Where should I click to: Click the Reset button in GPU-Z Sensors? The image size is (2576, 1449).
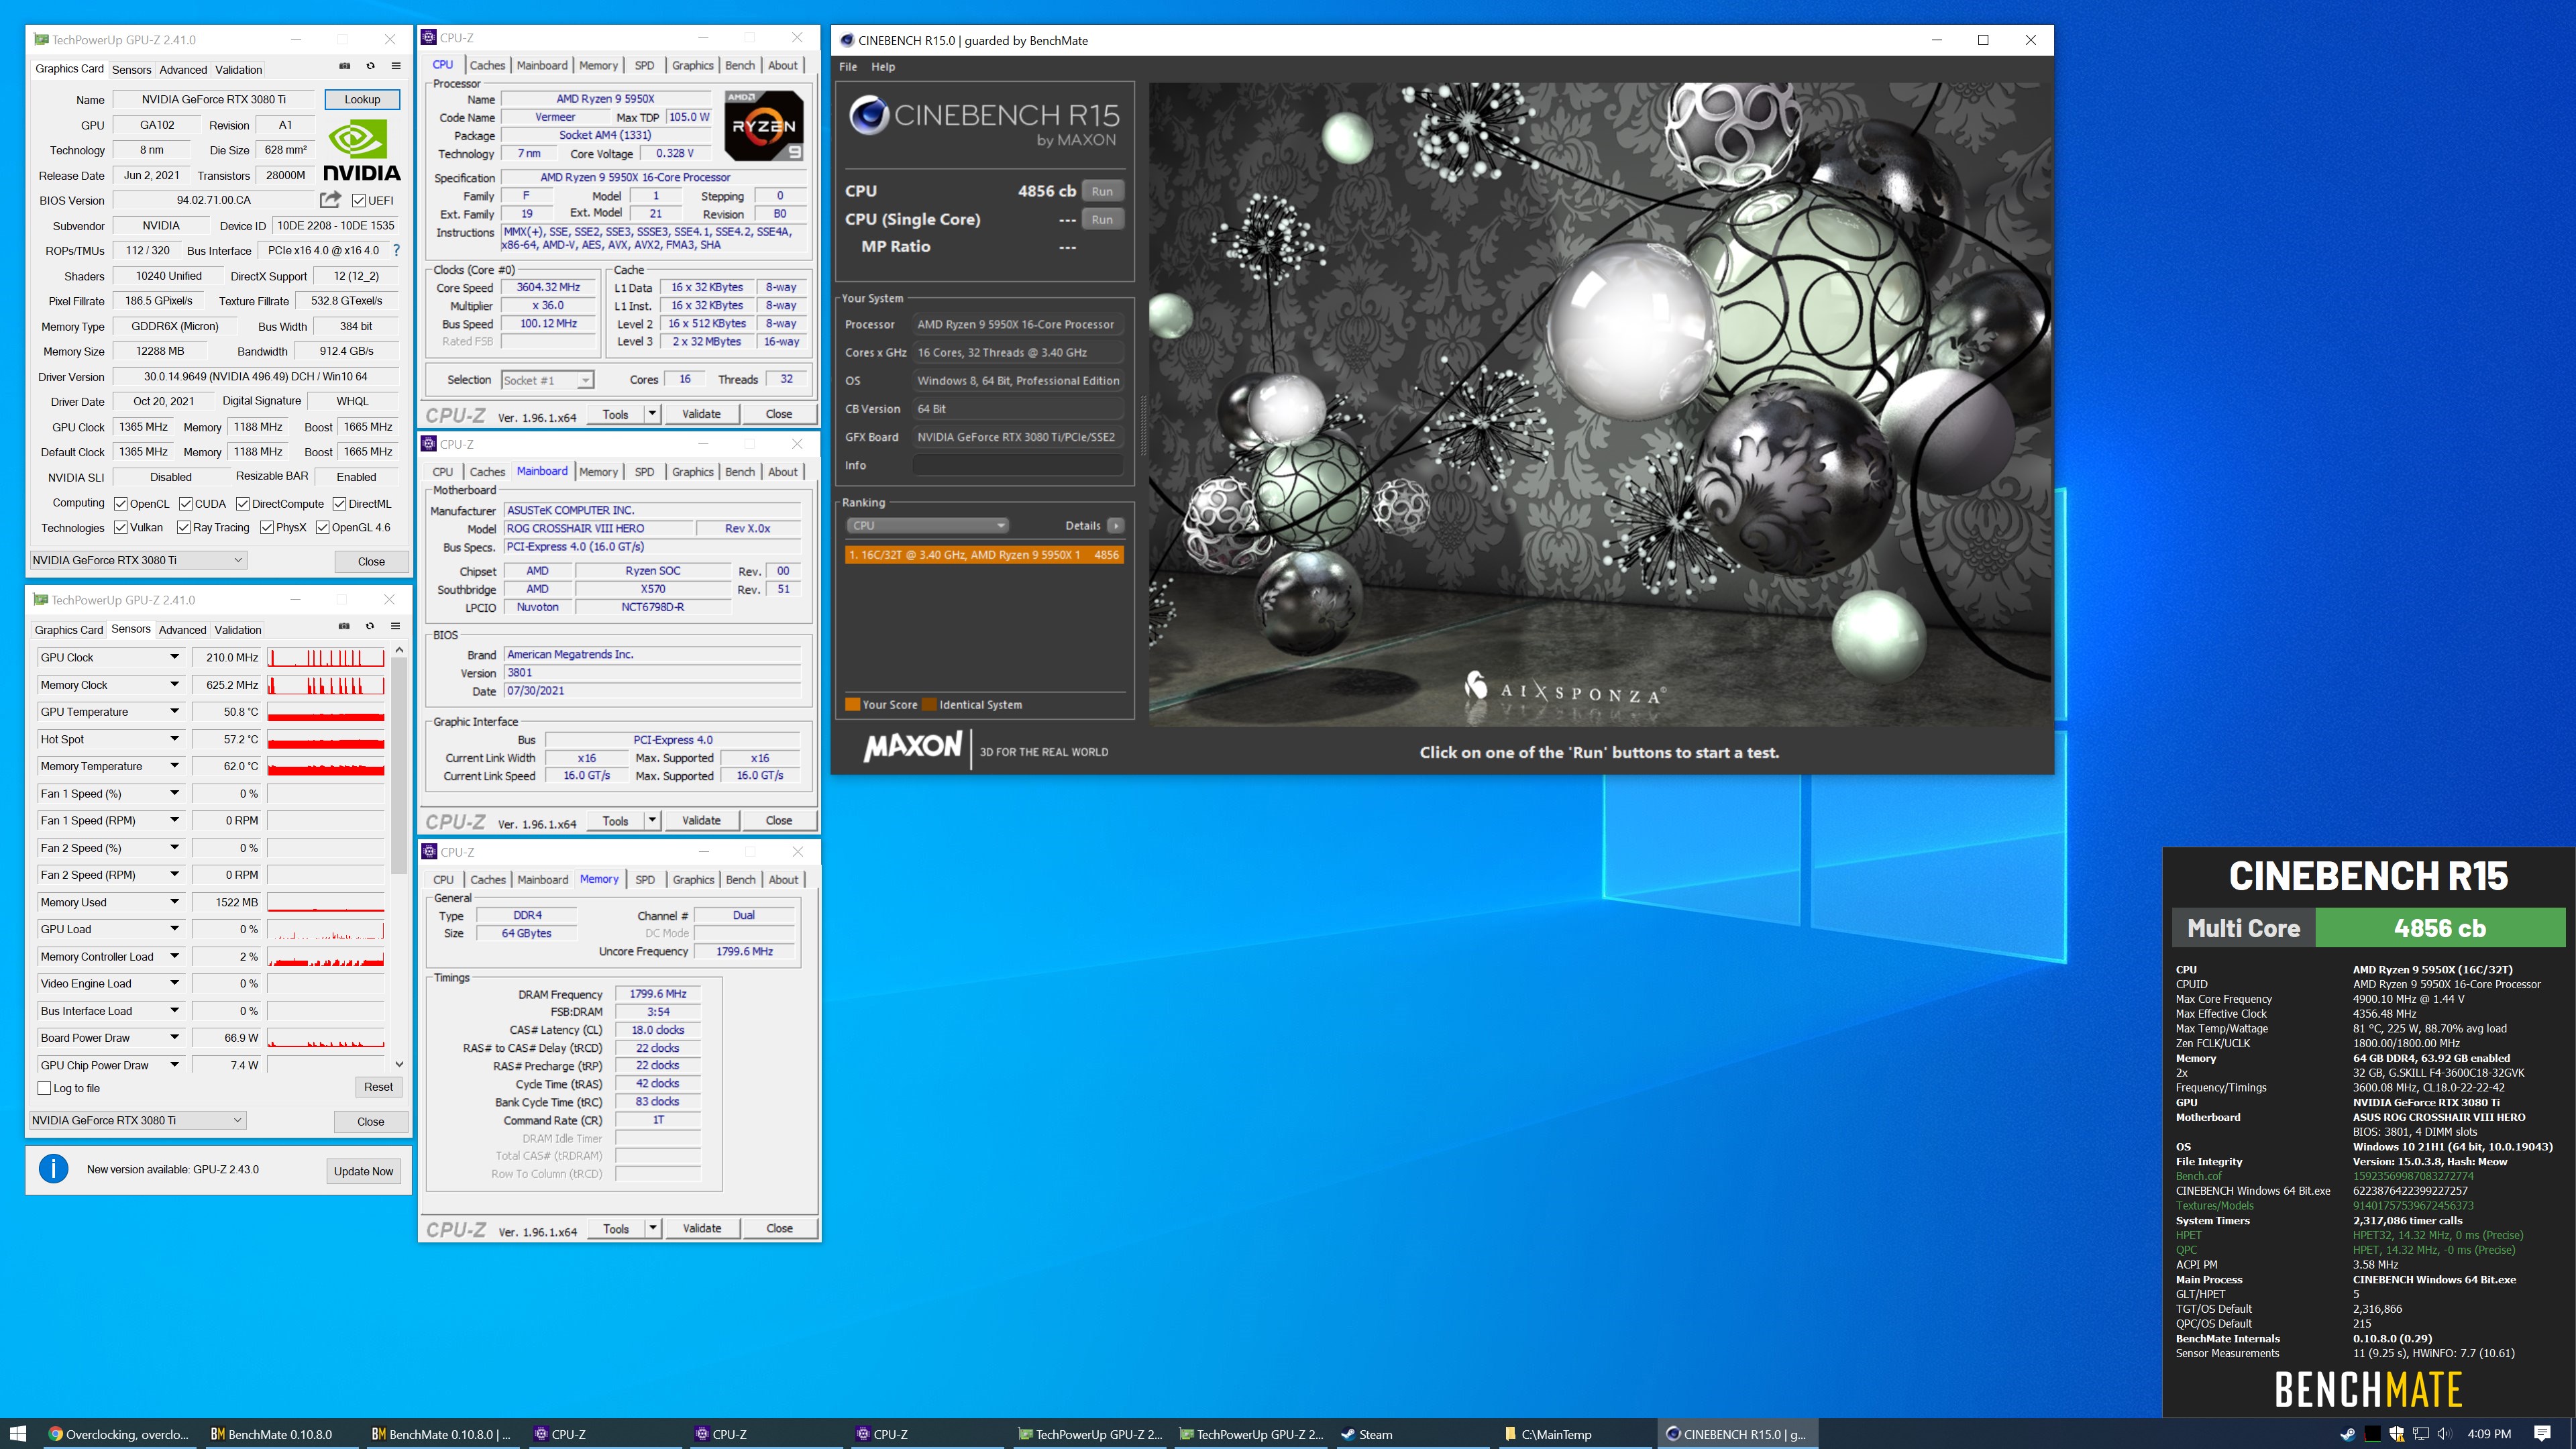378,1087
